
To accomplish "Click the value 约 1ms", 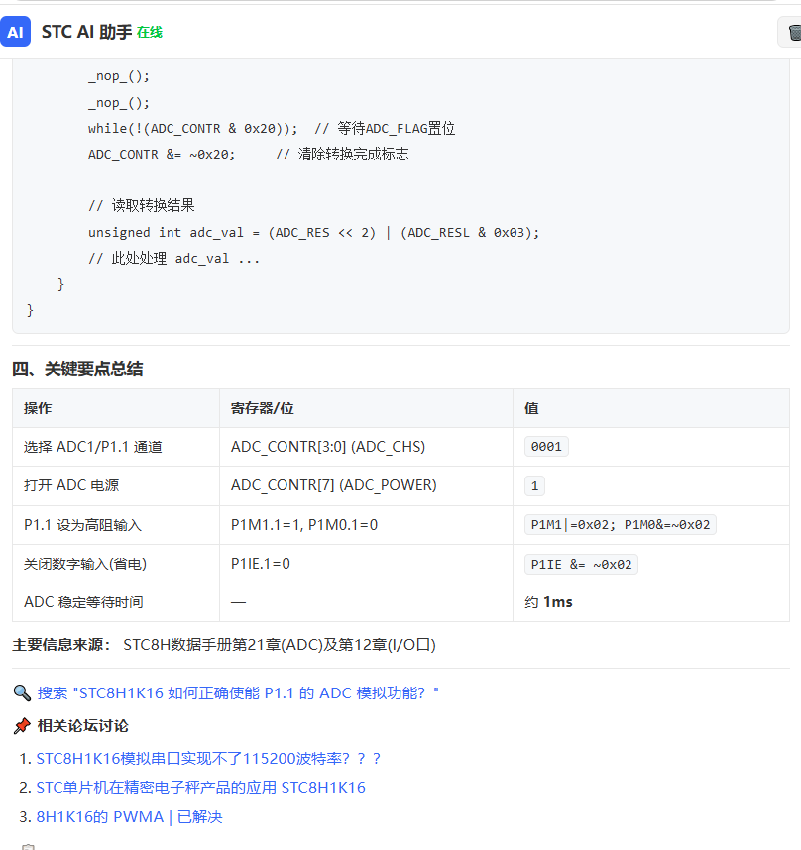I will tap(548, 602).
